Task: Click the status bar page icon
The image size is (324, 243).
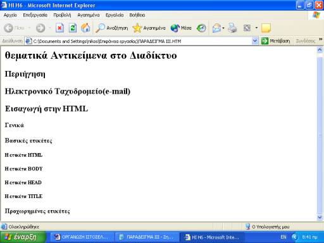Action: [4, 227]
